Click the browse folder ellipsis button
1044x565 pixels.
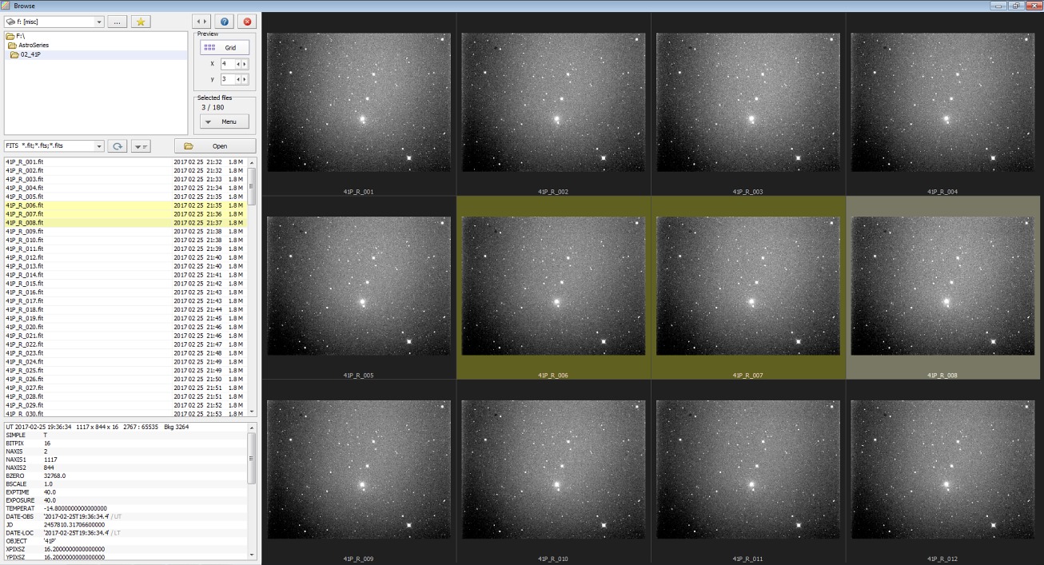pyautogui.click(x=117, y=22)
